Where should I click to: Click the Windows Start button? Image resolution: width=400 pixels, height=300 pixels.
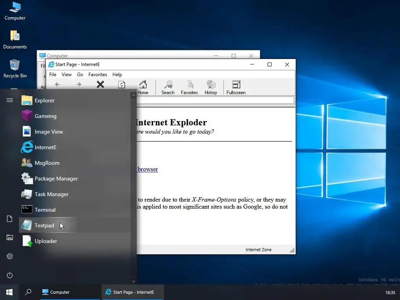[x=9, y=292]
